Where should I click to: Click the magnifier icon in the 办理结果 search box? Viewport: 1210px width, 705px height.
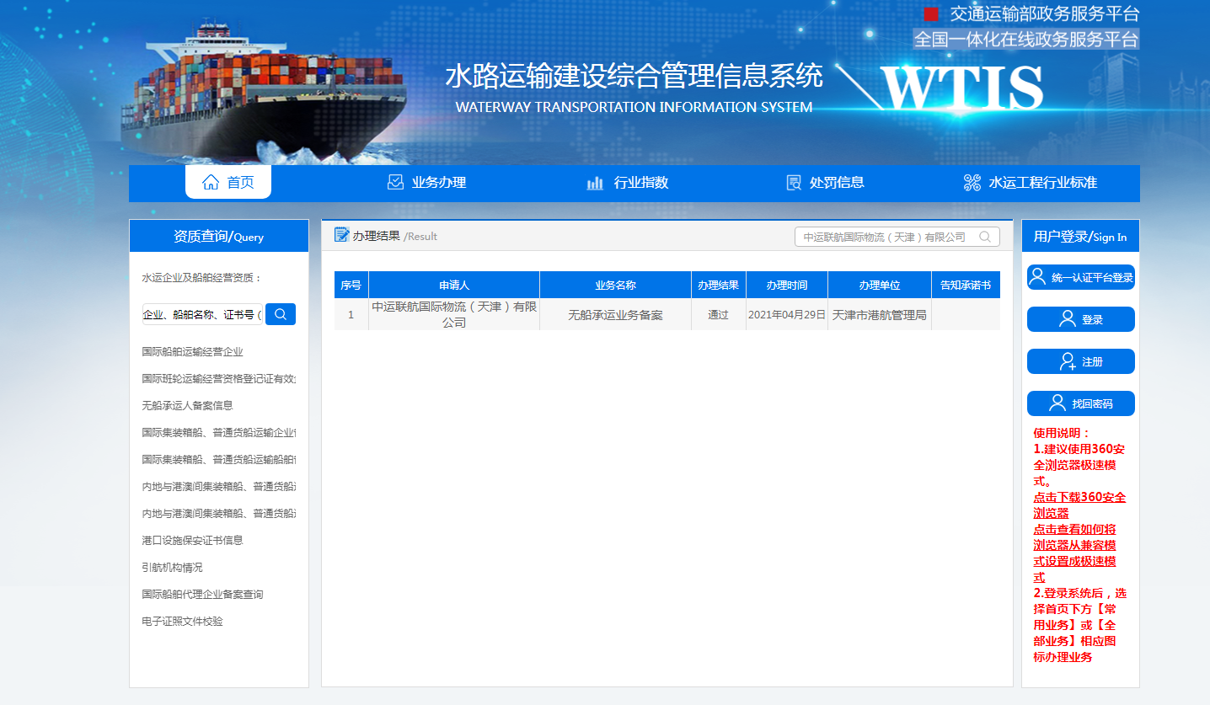pos(984,237)
